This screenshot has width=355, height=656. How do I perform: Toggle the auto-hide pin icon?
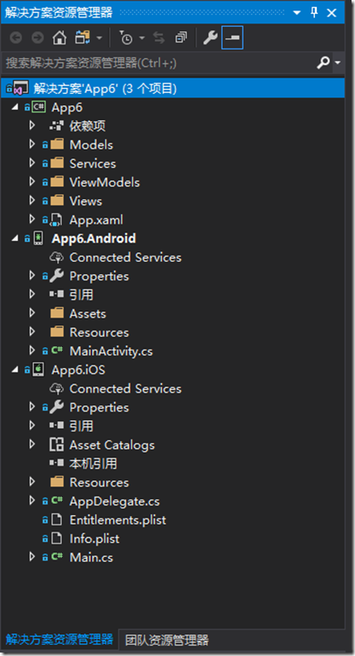(314, 12)
